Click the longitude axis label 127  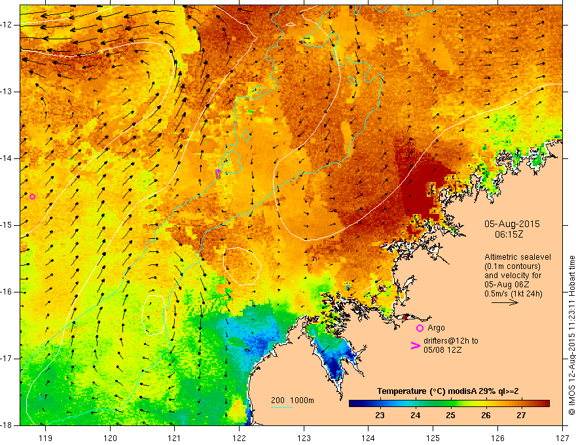coord(562,438)
